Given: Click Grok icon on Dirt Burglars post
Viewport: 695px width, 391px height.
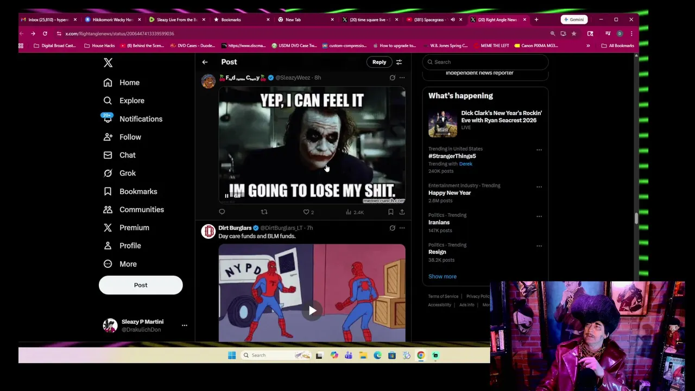Looking at the screenshot, I should point(392,228).
